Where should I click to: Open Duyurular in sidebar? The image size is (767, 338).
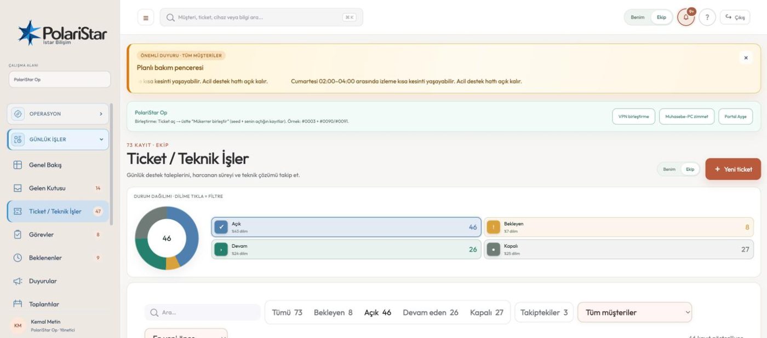click(58, 281)
